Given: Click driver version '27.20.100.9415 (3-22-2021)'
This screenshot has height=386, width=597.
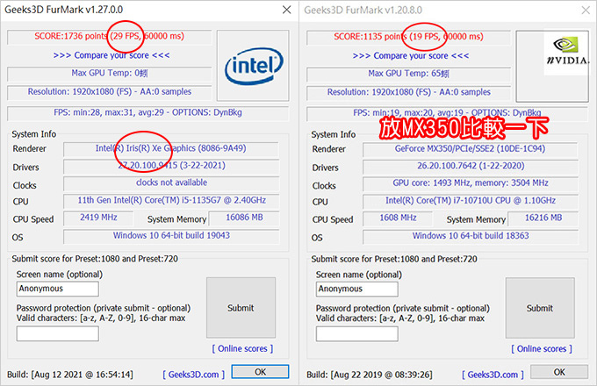Looking at the screenshot, I should 172,166.
